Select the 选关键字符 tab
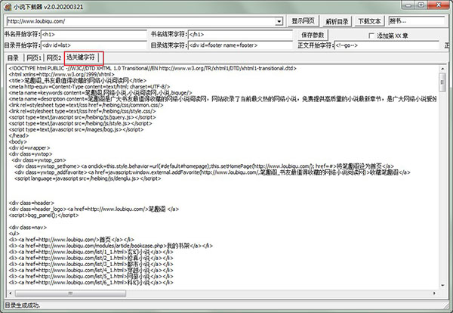The width and height of the screenshot is (453, 313). coord(81,57)
